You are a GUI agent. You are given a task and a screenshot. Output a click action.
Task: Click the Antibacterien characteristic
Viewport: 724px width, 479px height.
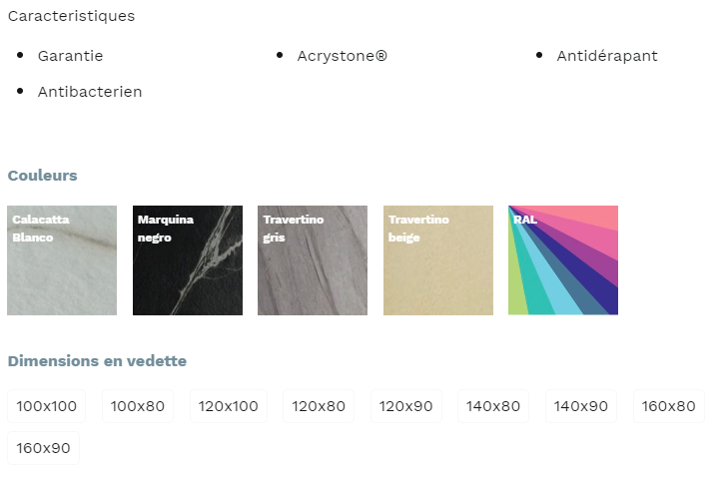(x=90, y=92)
